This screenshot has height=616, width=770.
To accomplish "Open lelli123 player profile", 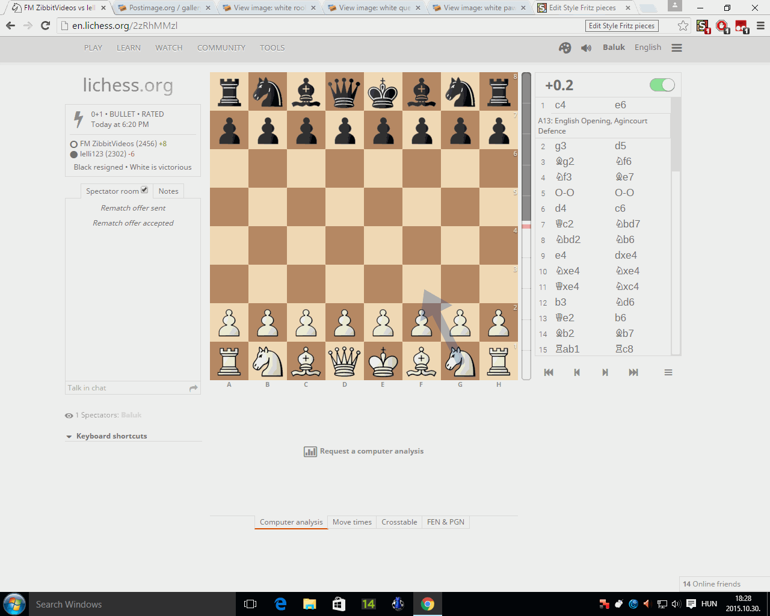I will click(103, 154).
